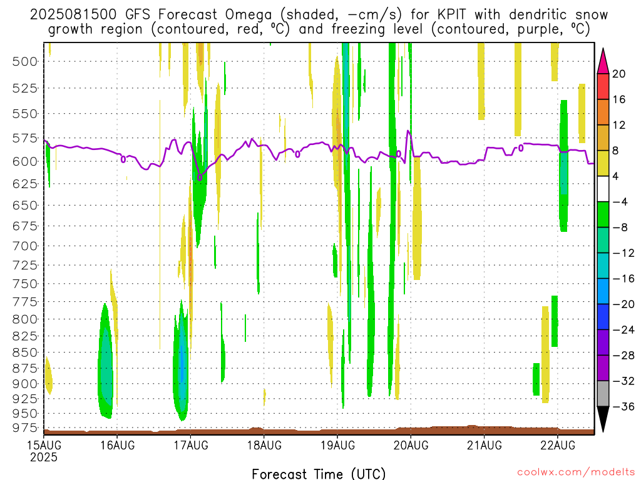The height and width of the screenshot is (480, 641).
Task: Click the 650 pressure level label
Action: click(x=24, y=205)
